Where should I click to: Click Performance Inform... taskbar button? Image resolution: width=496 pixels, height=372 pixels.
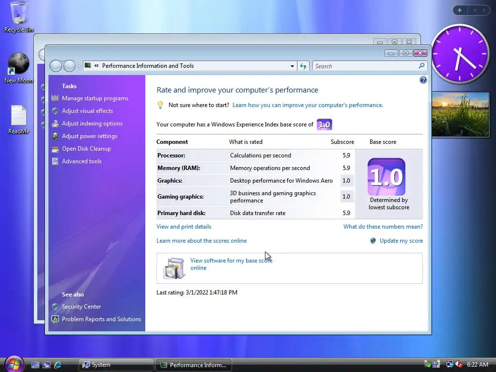(194, 365)
